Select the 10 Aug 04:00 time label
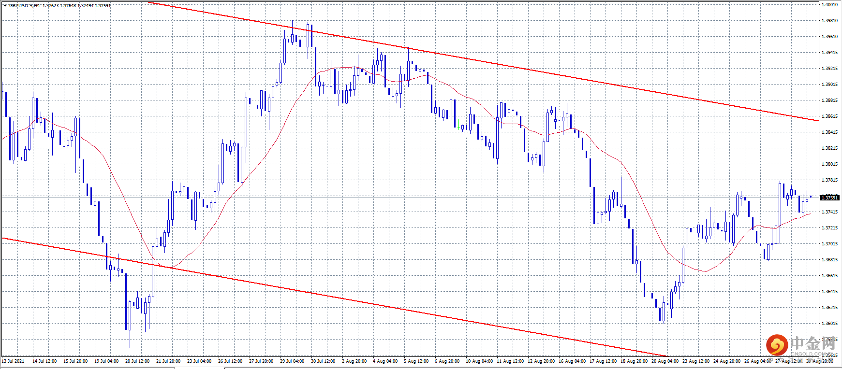Image resolution: width=842 pixels, height=369 pixels. click(x=479, y=361)
